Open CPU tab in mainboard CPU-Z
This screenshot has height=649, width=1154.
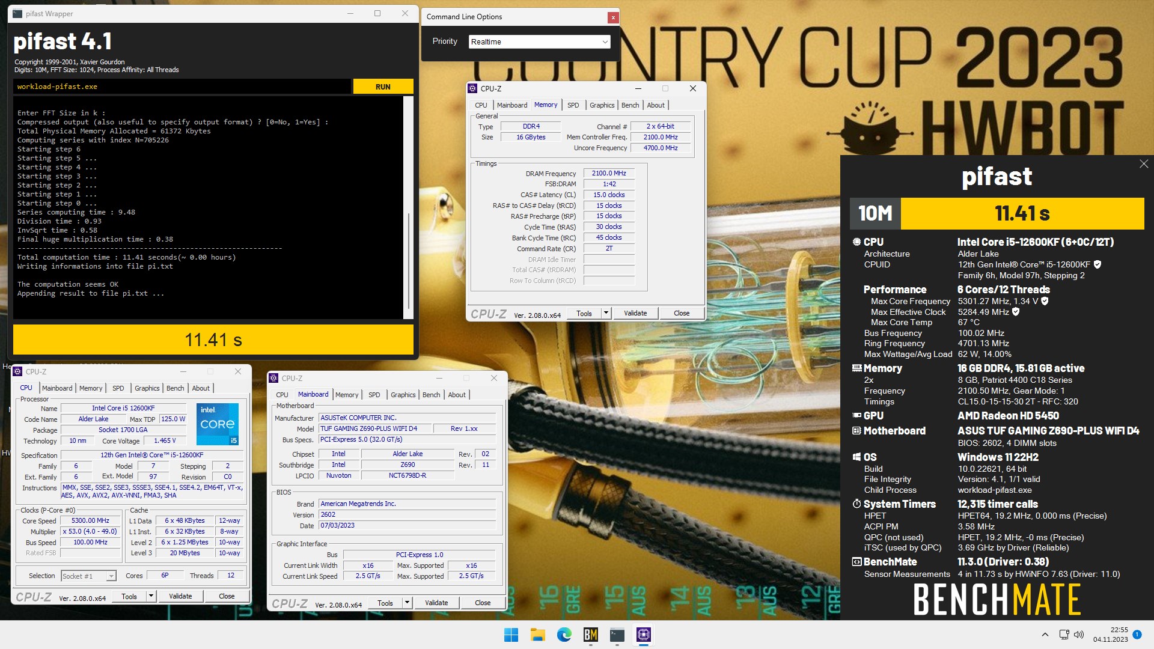click(282, 395)
